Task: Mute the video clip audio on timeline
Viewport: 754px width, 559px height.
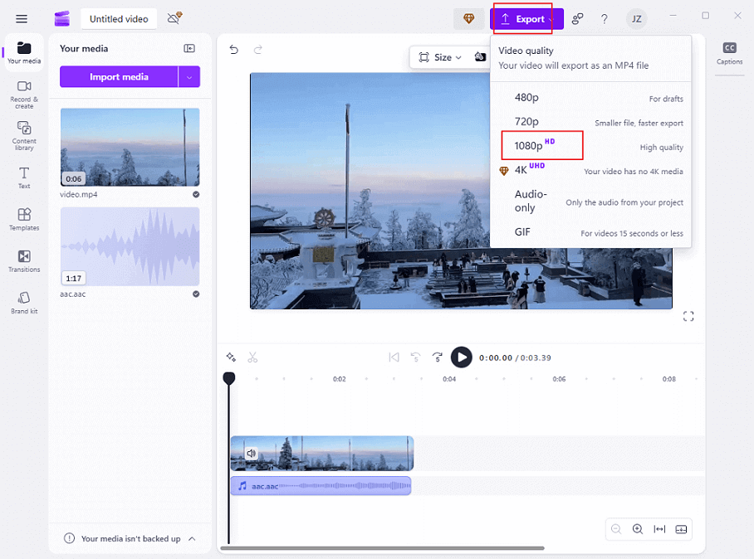Action: click(251, 453)
